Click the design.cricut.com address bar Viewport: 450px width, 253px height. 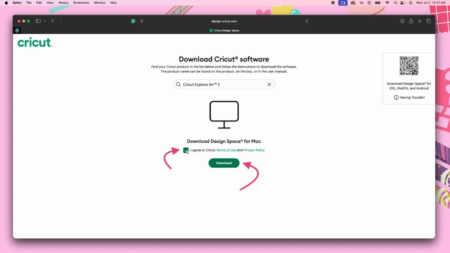pos(224,21)
